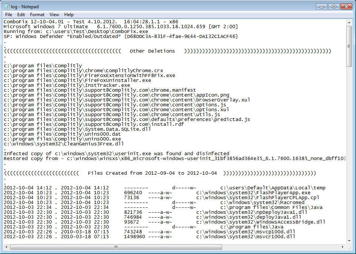Viewport: 356px width, 254px height.
Task: Click the AppData\Local\temp entry line
Action: pyautogui.click(x=165, y=188)
